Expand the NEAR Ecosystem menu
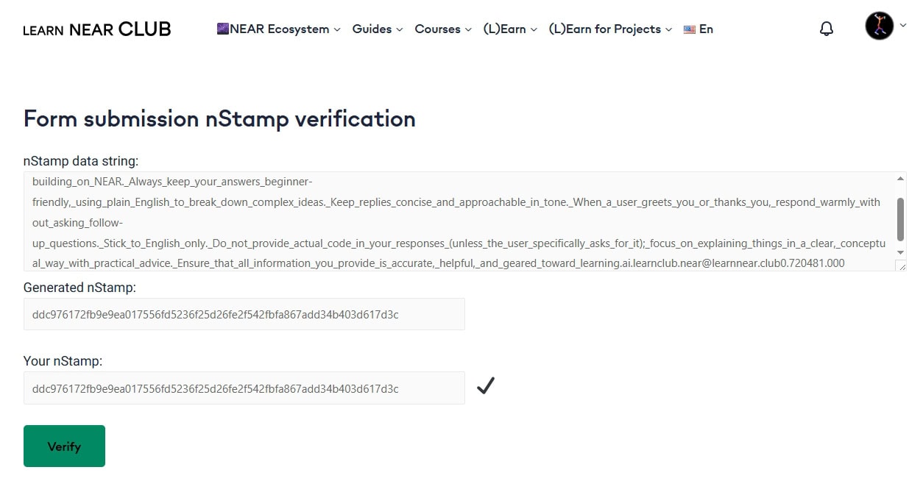This screenshot has width=923, height=481. (280, 29)
